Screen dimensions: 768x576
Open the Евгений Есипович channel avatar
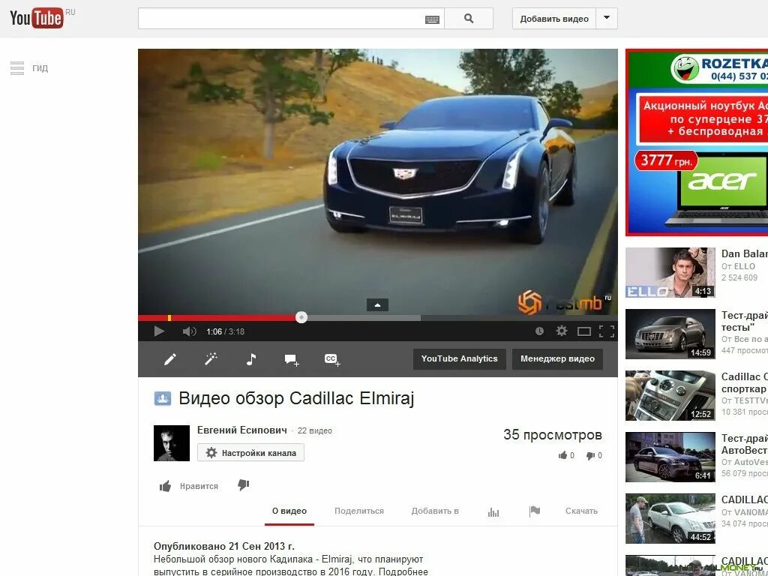pyautogui.click(x=172, y=442)
